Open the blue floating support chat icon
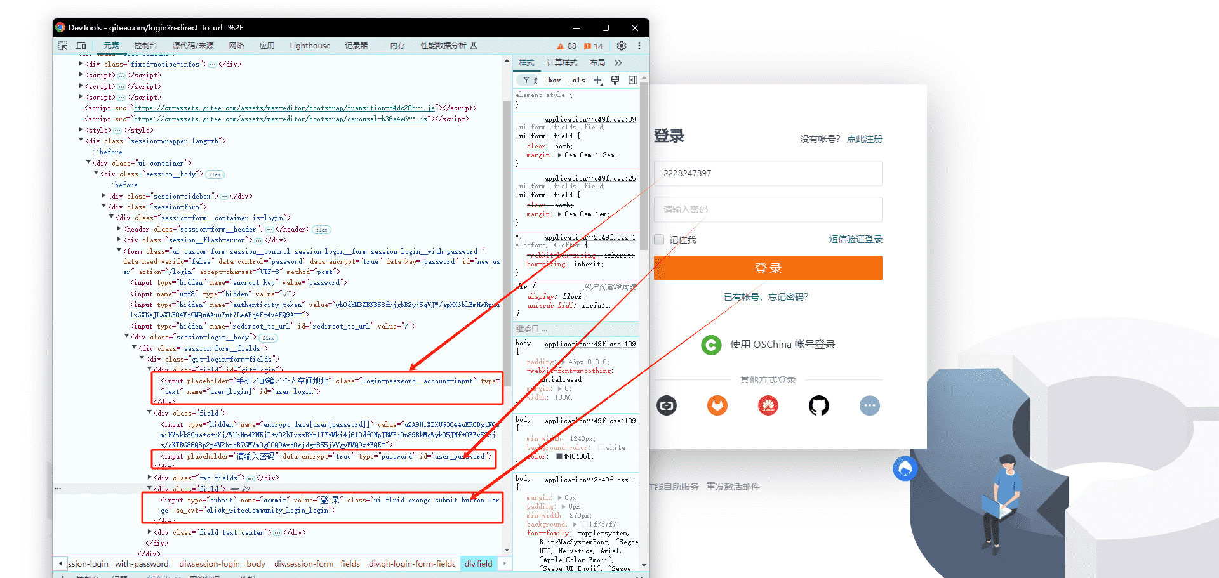The image size is (1219, 578). (x=905, y=468)
